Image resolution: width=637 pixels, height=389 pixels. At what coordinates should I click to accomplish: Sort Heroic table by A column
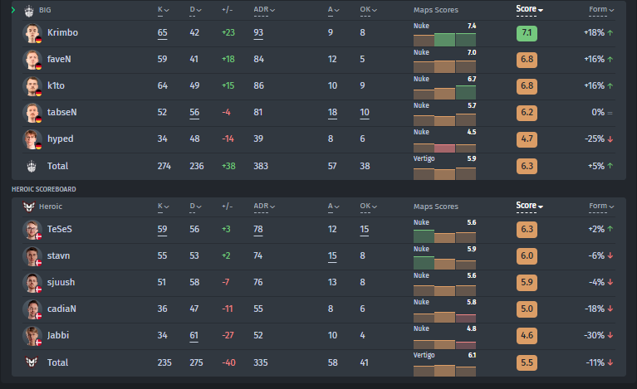tap(334, 206)
